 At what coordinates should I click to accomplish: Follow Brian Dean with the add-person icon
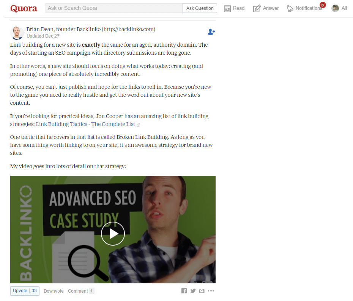click(211, 32)
